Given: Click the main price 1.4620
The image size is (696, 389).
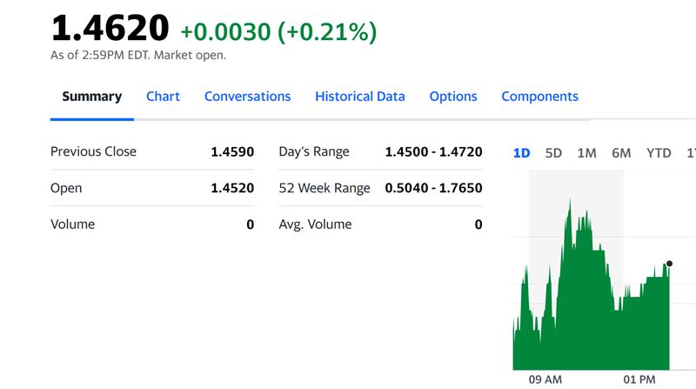Looking at the screenshot, I should (x=110, y=28).
